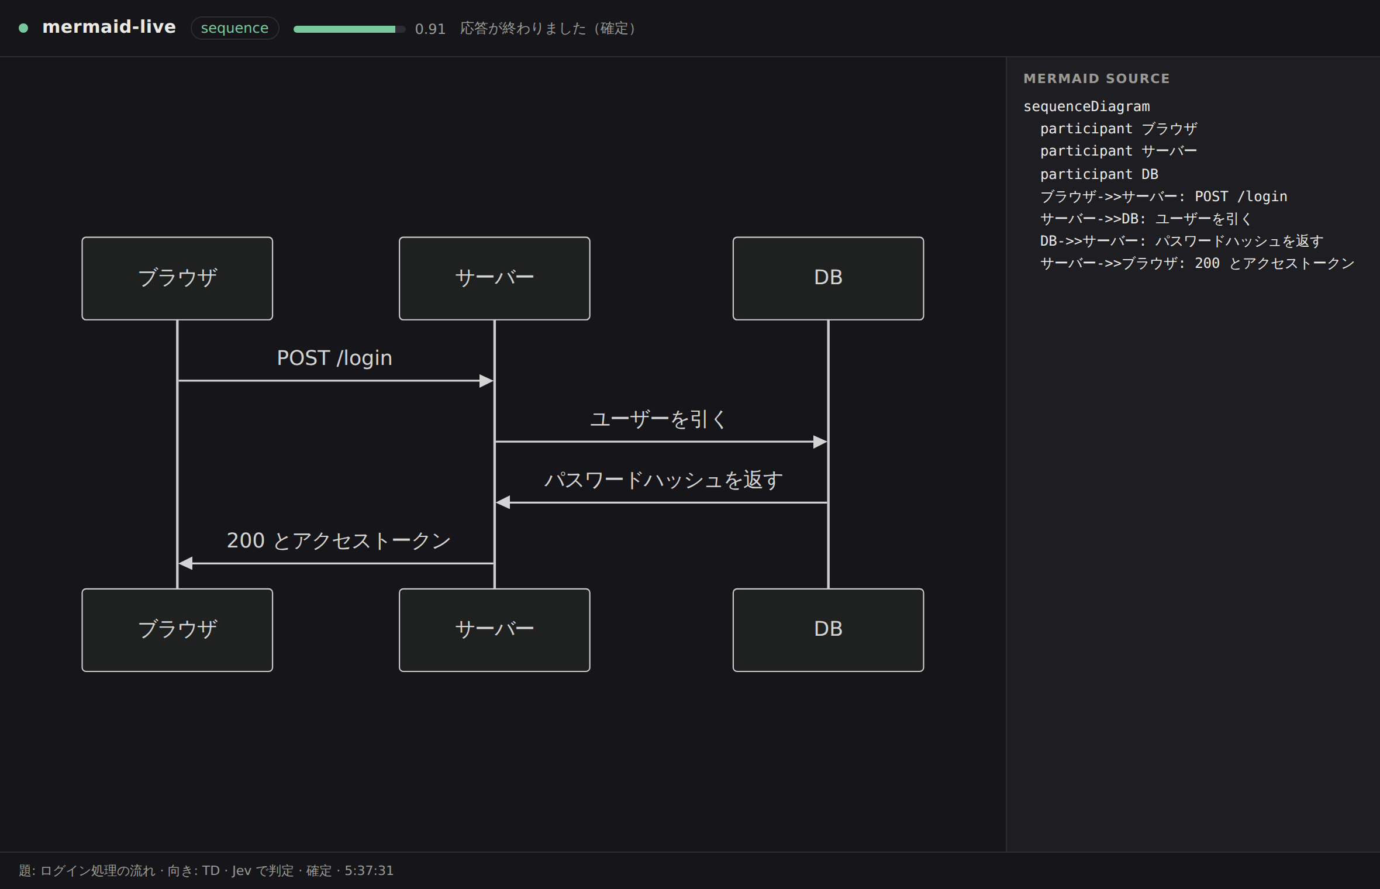The image size is (1380, 889).
Task: Click the source line participant DB
Action: [1099, 174]
